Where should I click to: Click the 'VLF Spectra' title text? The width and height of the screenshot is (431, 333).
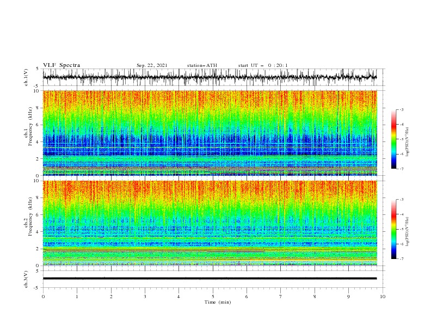coord(61,65)
